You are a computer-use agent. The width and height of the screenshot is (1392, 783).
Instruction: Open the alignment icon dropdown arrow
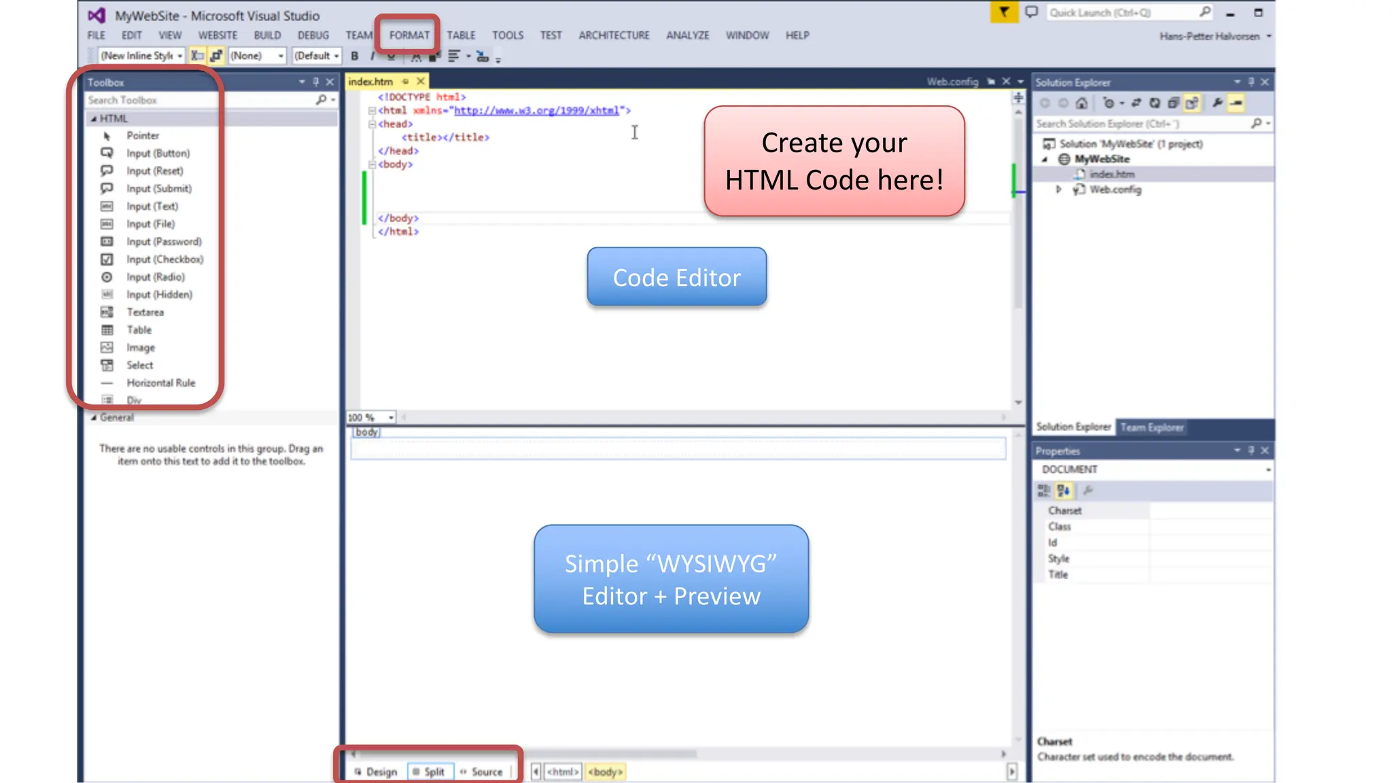click(x=468, y=56)
